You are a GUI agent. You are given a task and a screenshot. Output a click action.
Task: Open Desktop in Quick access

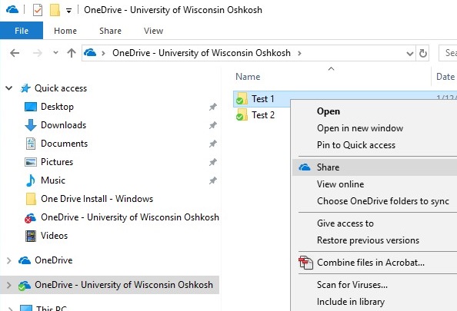pyautogui.click(x=57, y=107)
